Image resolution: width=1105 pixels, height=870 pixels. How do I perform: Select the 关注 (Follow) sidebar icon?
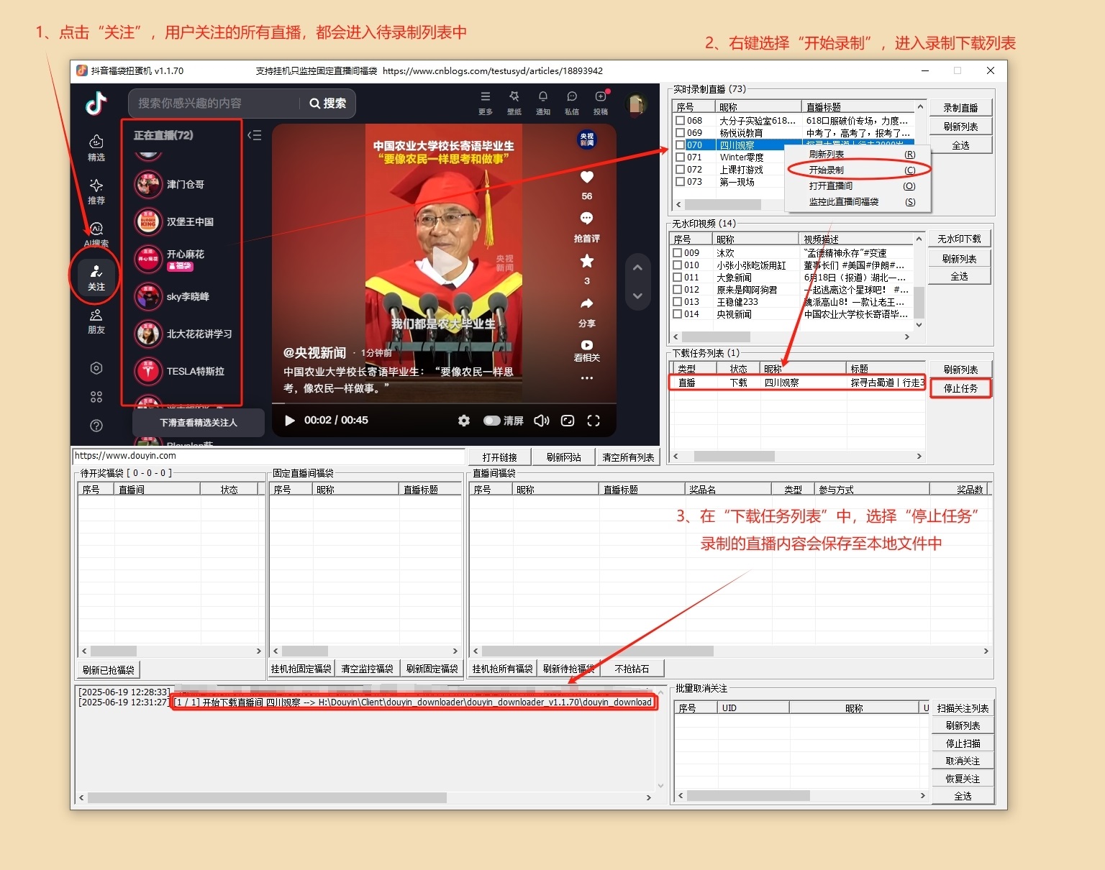pos(96,277)
